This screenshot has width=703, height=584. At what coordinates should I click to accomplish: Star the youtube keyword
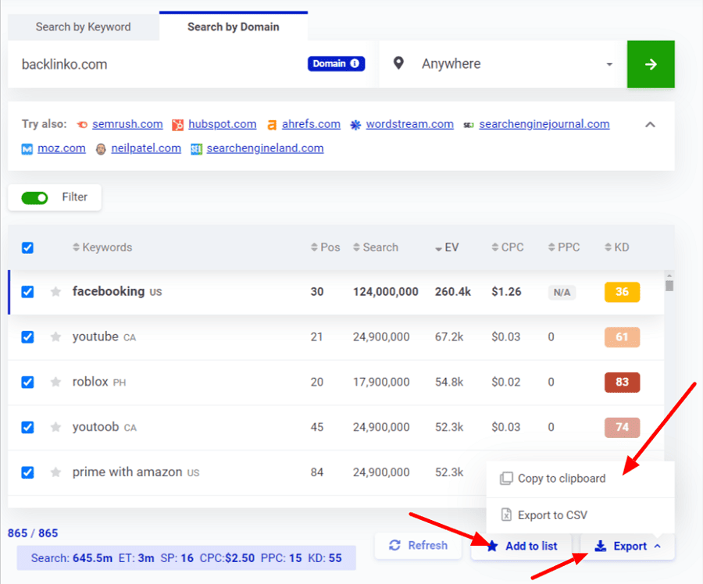coord(55,337)
